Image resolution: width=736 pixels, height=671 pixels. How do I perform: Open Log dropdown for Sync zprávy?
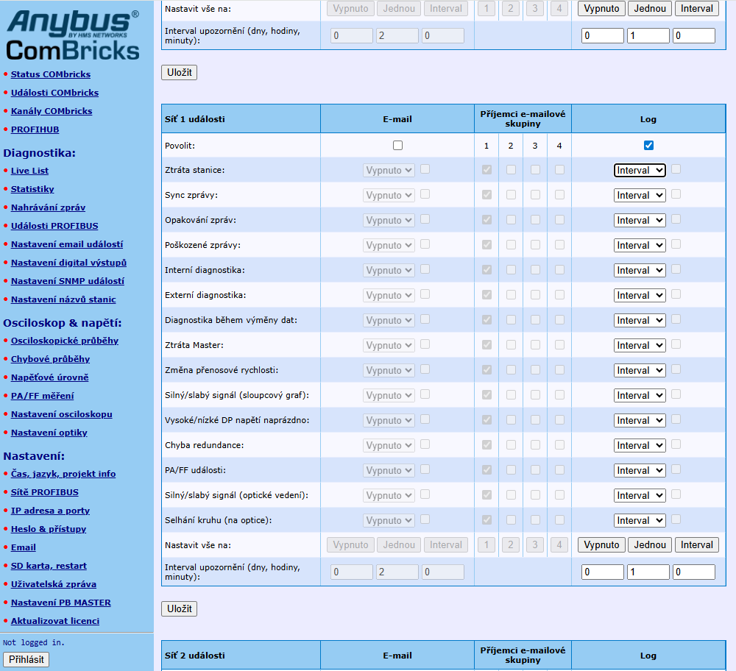tap(640, 195)
